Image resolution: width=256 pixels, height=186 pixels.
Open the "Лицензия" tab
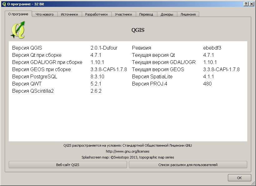pos(189,14)
